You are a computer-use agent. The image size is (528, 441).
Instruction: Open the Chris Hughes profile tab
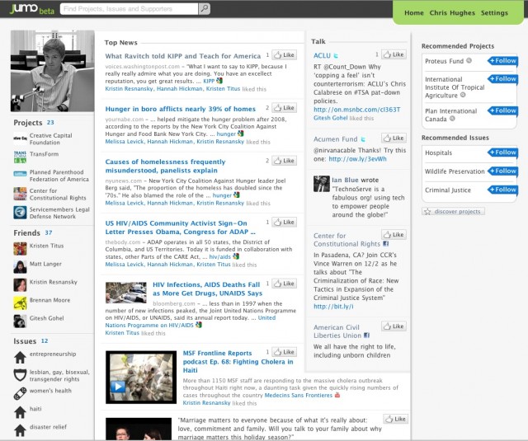point(452,13)
